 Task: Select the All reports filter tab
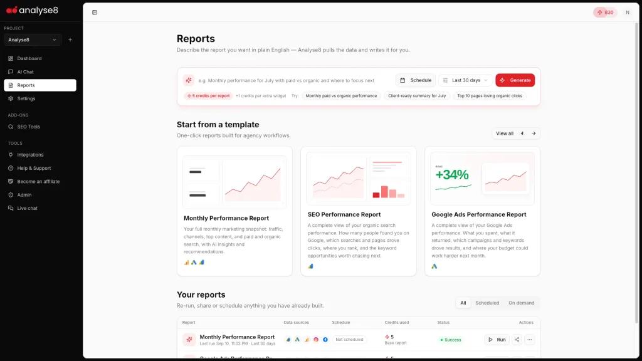coord(463,303)
